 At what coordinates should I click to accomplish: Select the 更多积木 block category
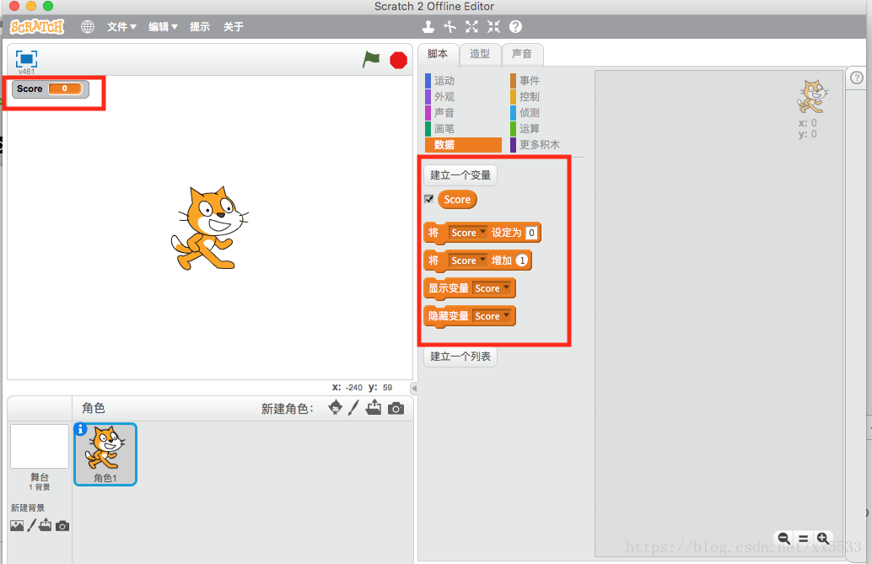(x=548, y=145)
